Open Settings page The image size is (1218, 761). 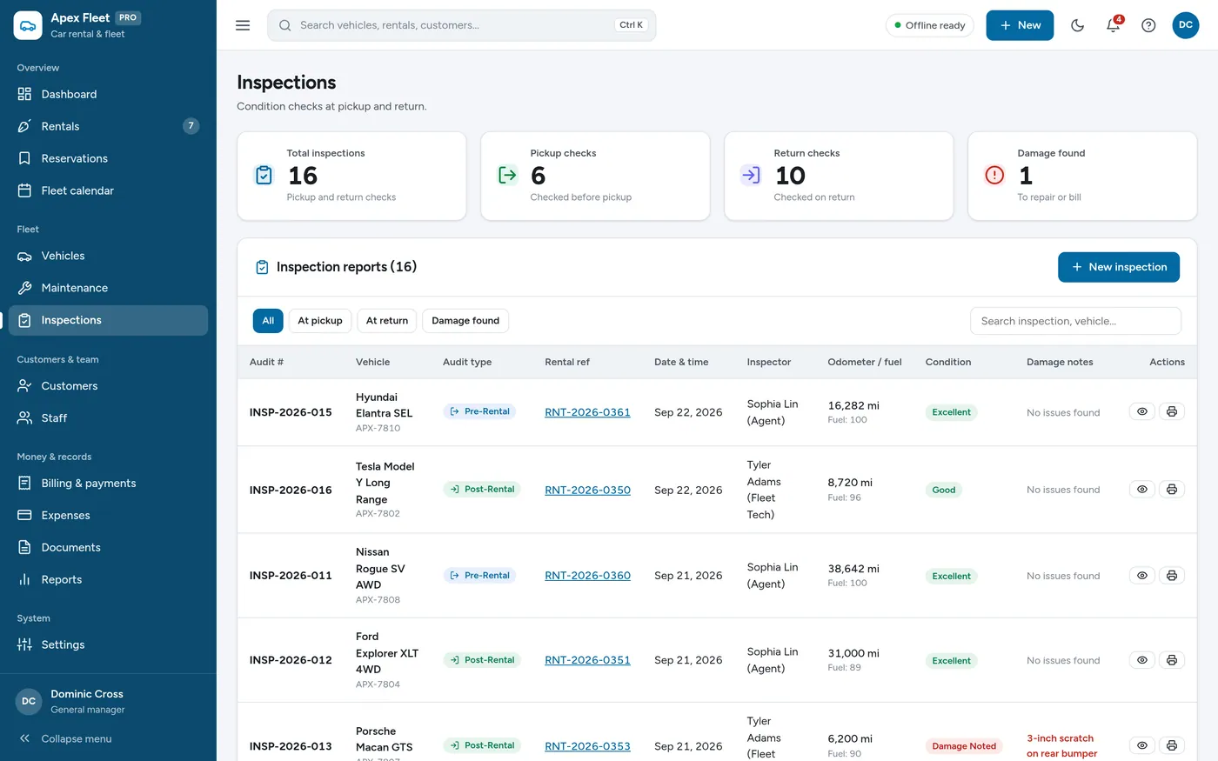(108, 644)
